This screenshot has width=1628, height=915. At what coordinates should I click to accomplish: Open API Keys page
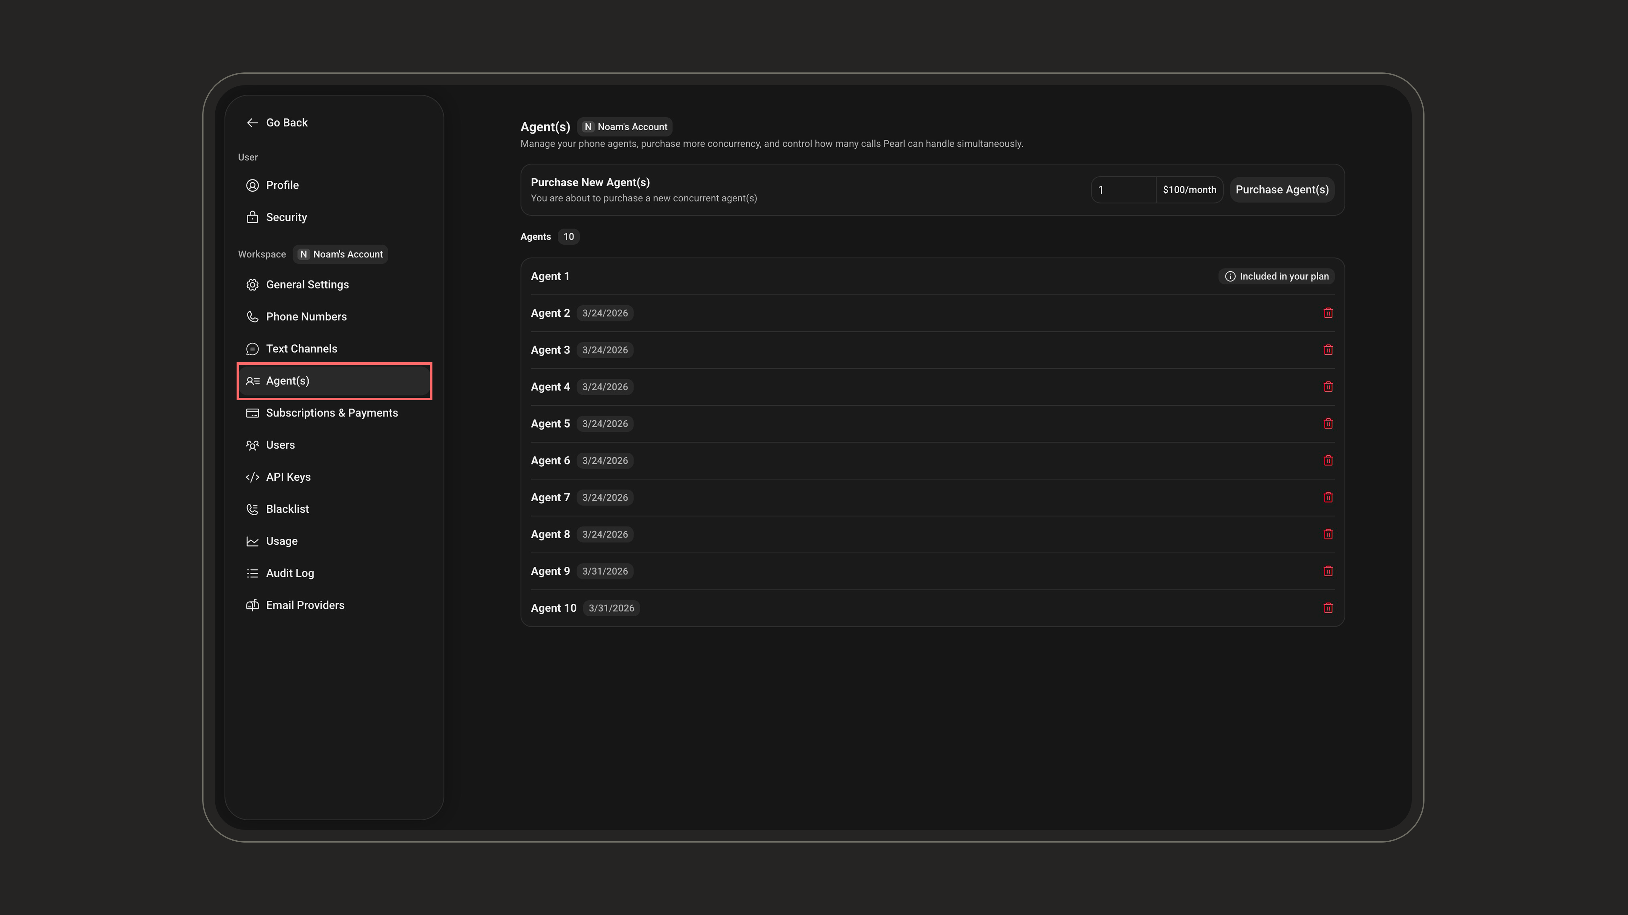pyautogui.click(x=334, y=477)
